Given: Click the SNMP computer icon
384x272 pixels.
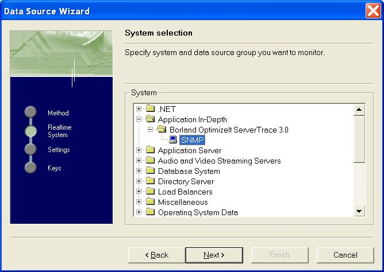Looking at the screenshot, I should (x=173, y=140).
